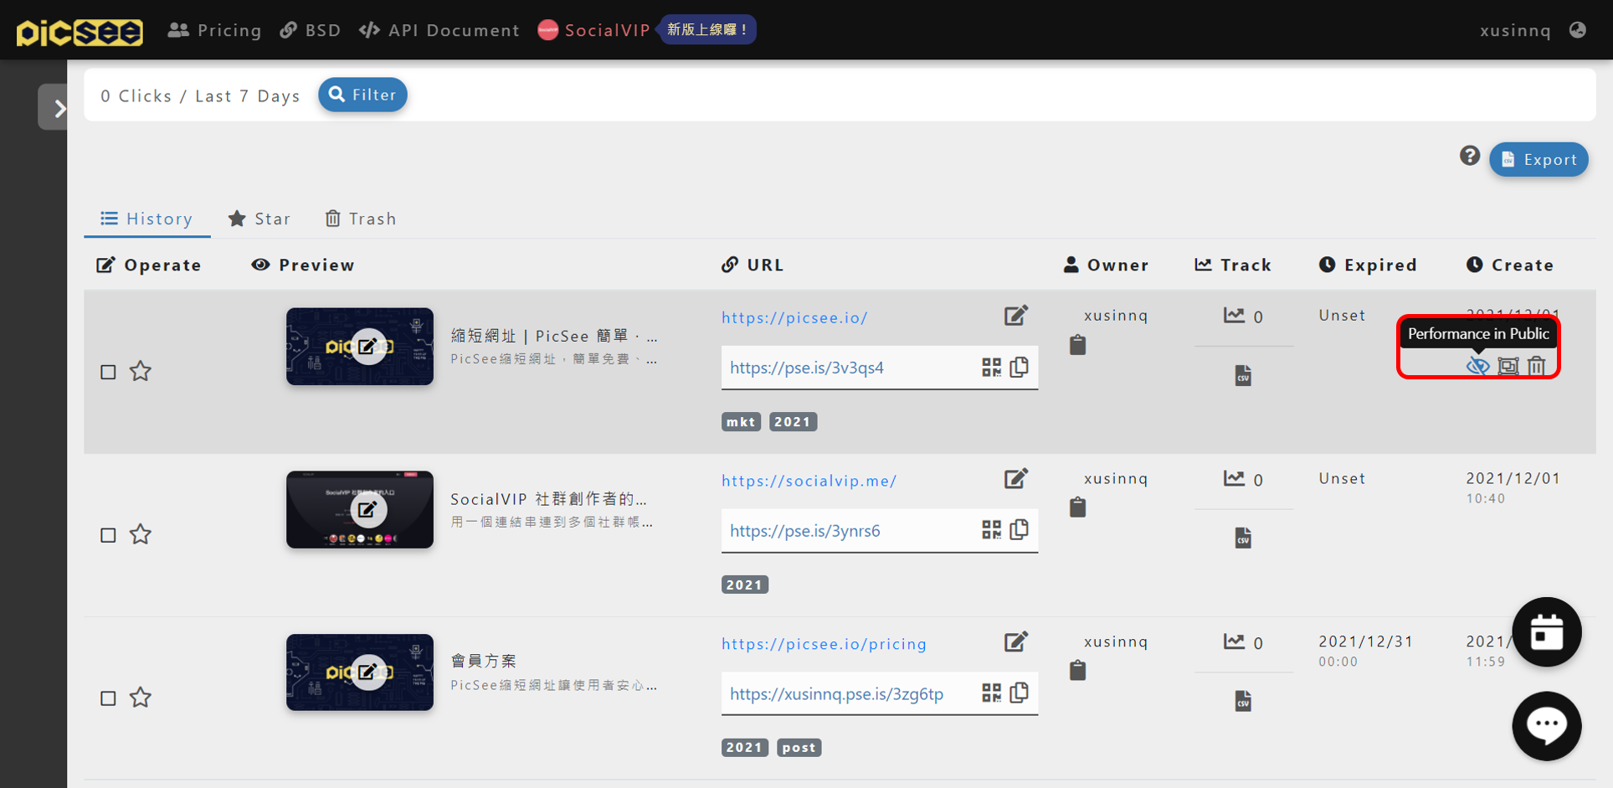Screen dimensions: 1613x788
Task: Copy the short URL xusinnq.pse.is/3zg6tp
Action: [1020, 693]
